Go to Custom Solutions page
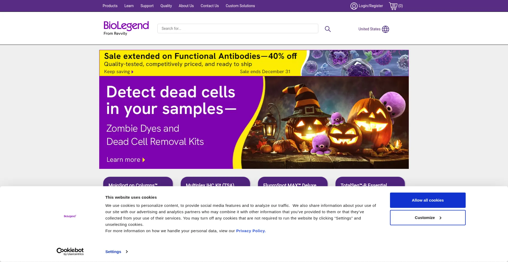The image size is (508, 262). click(x=240, y=6)
